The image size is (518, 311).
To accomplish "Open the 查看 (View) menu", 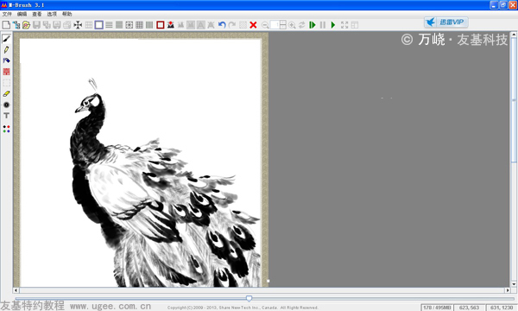I will [37, 14].
